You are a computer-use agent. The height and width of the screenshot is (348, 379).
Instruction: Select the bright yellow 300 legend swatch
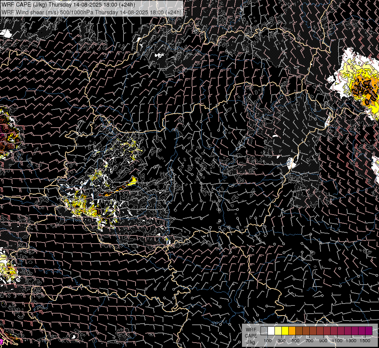(x=285, y=331)
